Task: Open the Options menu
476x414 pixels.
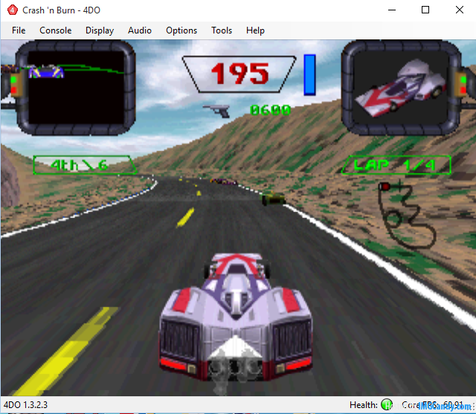Action: (181, 30)
